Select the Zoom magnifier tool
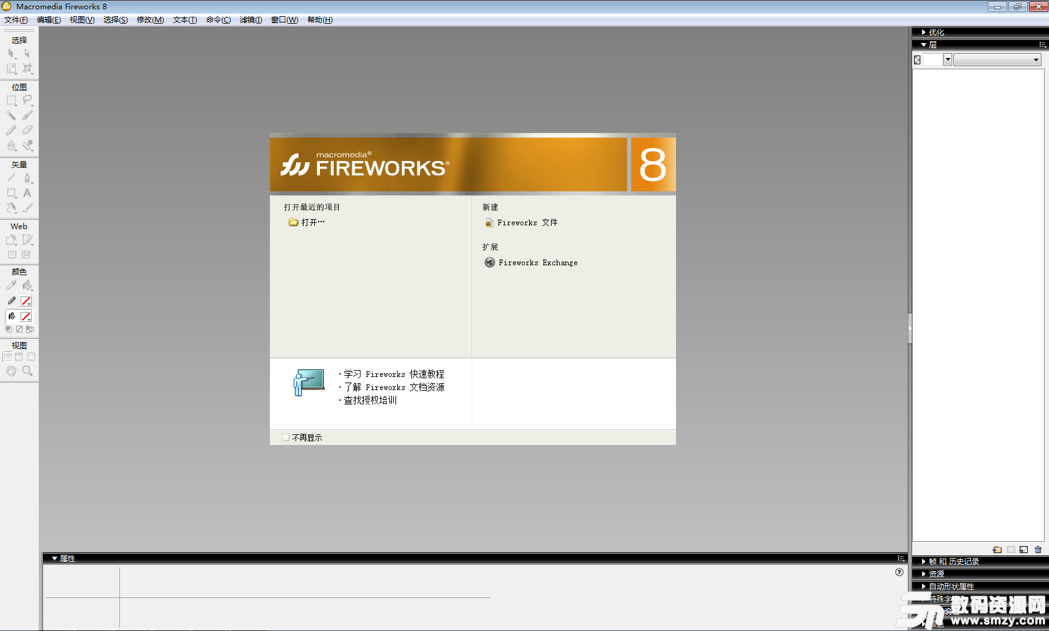The width and height of the screenshot is (1049, 631). tap(27, 371)
